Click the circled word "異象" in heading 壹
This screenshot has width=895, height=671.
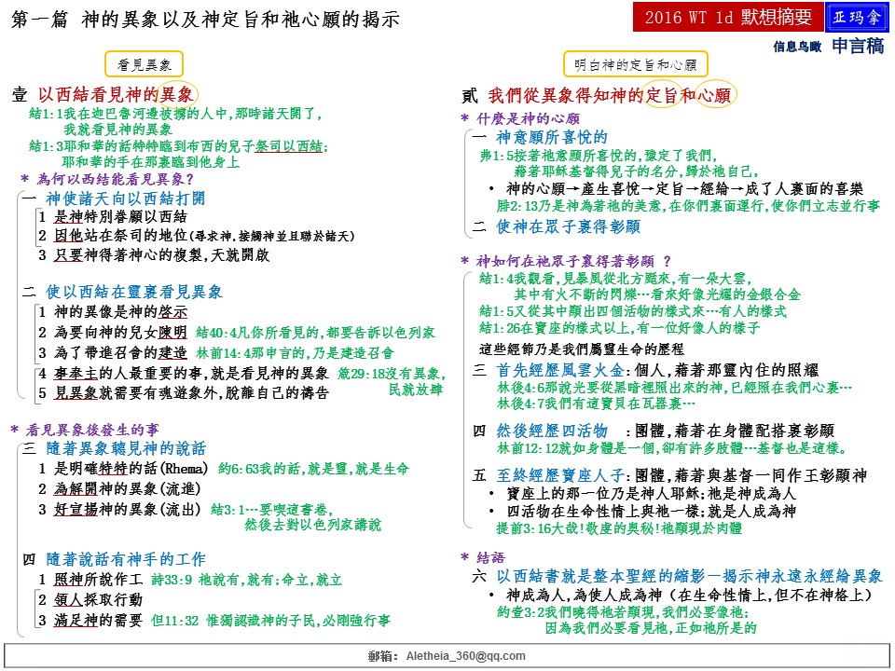174,95
